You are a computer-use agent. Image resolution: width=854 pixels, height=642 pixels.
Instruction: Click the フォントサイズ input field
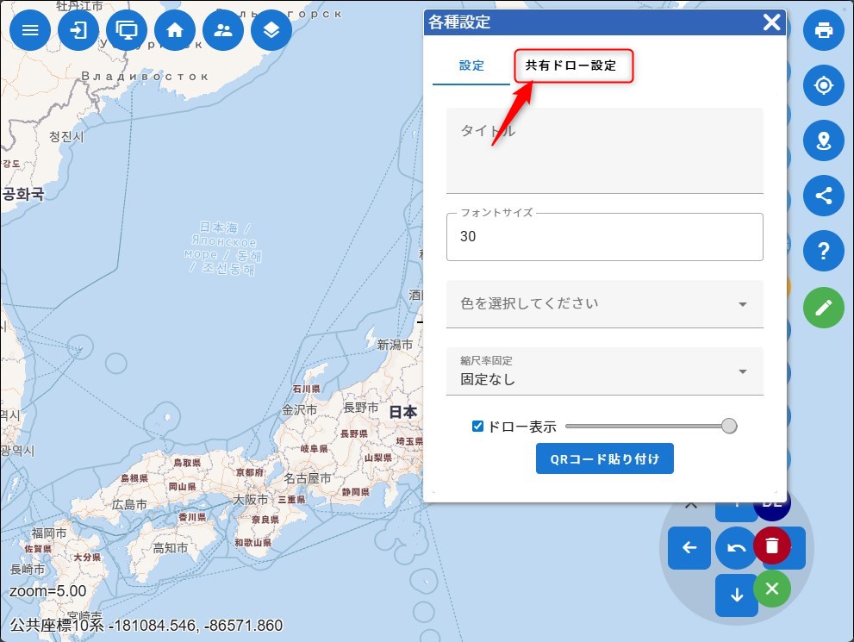[x=604, y=237]
